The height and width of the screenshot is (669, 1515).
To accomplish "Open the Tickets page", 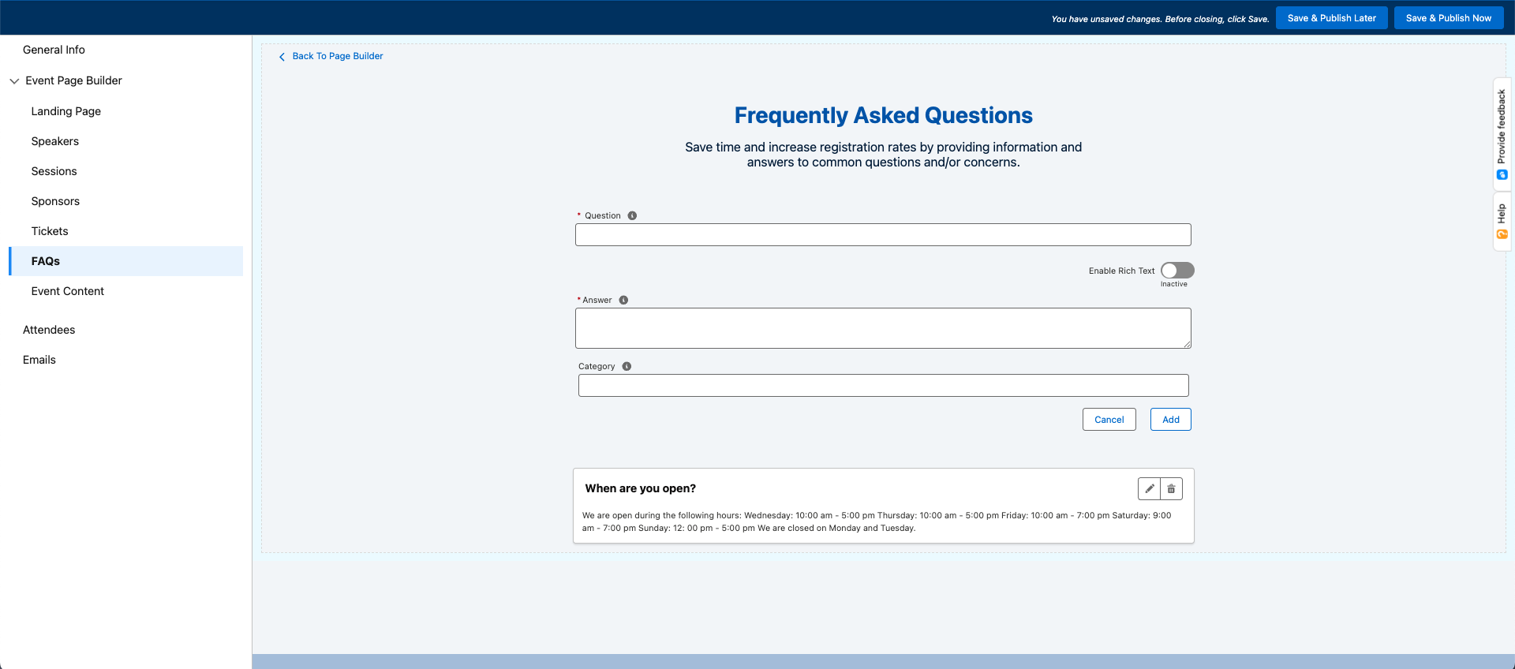I will [50, 231].
